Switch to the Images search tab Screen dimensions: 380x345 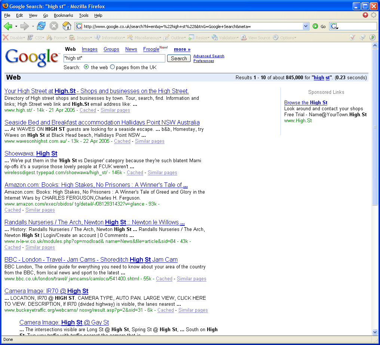point(89,49)
